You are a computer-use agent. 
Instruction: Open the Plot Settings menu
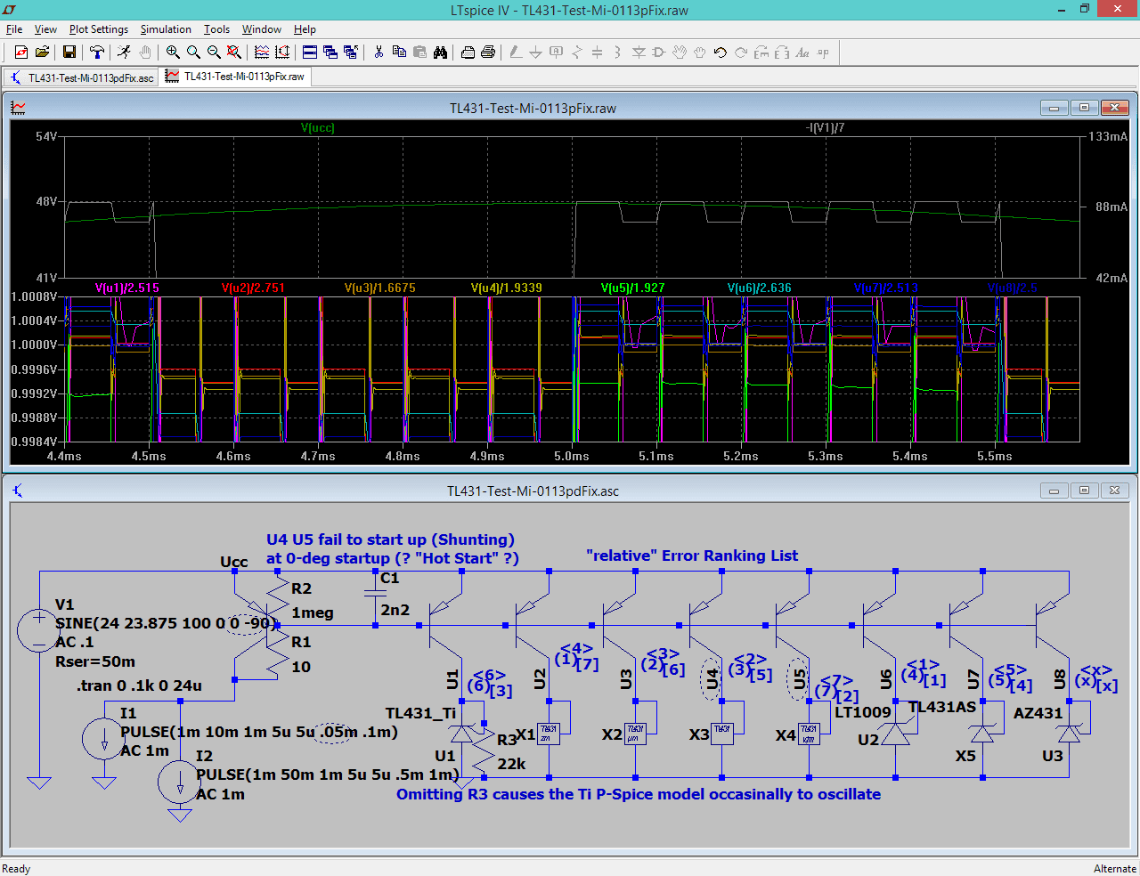[99, 29]
